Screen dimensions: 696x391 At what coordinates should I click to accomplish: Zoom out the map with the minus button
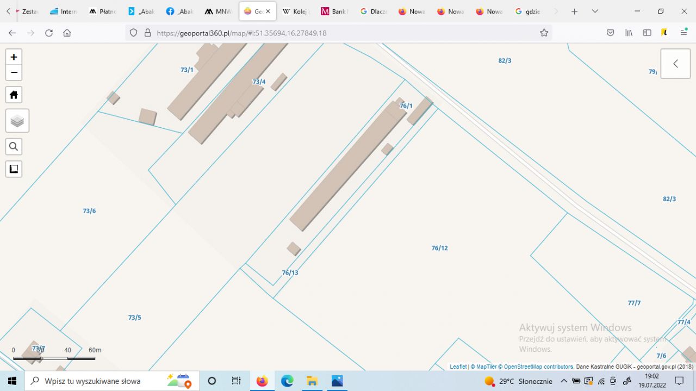14,72
